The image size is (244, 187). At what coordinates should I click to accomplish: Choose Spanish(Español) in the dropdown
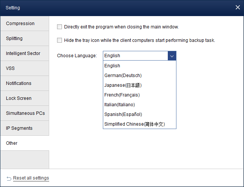tap(123, 114)
